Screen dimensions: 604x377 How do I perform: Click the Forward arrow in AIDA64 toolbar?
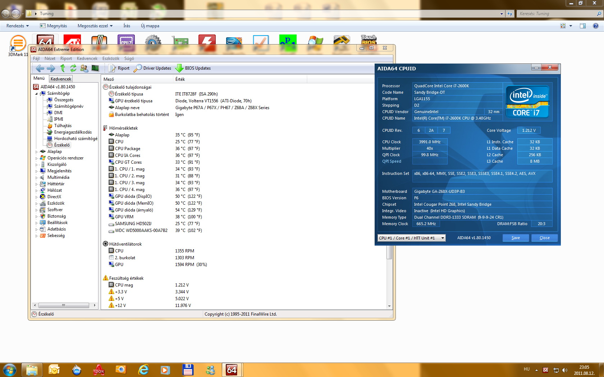point(51,68)
